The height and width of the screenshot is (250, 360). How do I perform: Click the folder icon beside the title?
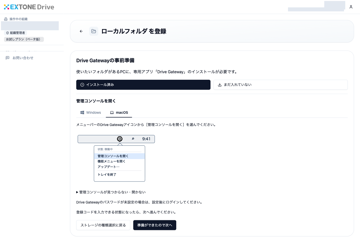pyautogui.click(x=94, y=31)
